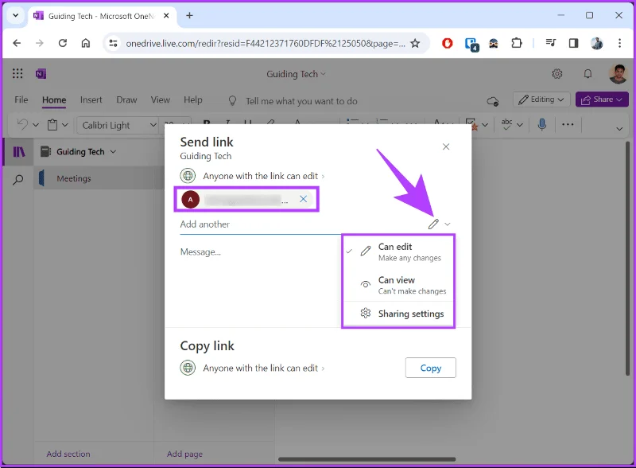Select the Can edit permission option
Screen dimensions: 636x468
(x=398, y=252)
